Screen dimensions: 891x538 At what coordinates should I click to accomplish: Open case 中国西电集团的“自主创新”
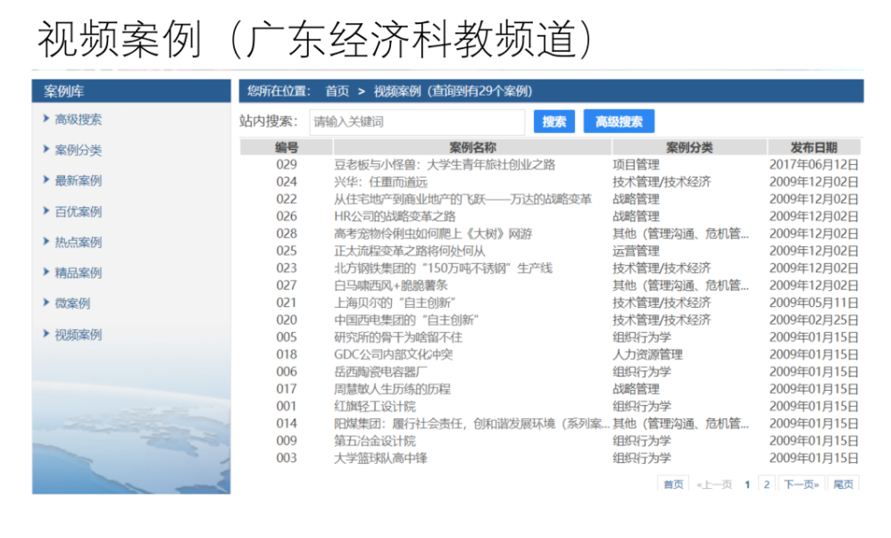pos(407,319)
